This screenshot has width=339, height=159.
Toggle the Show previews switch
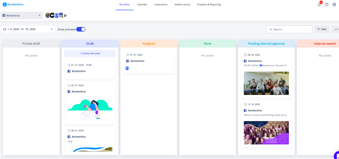81,29
